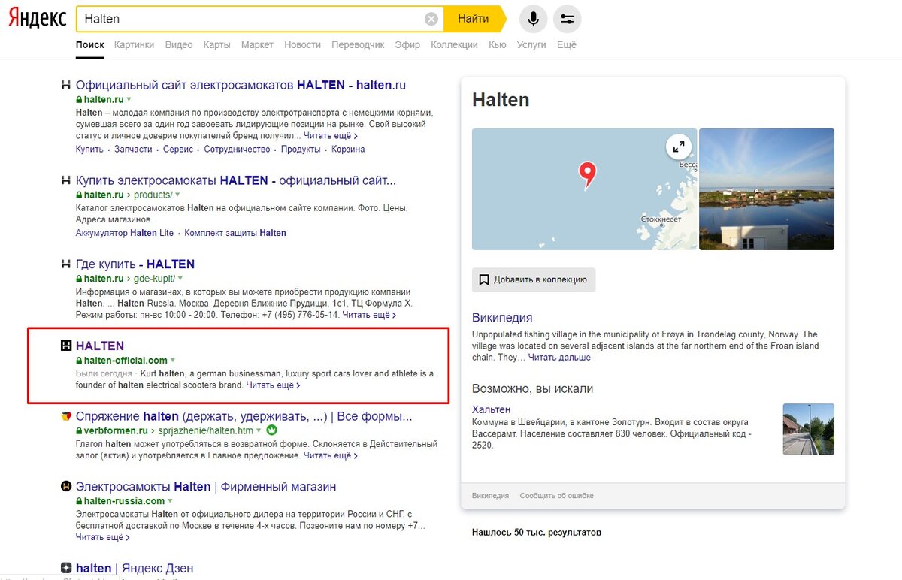The width and height of the screenshot is (902, 580).
Task: Open 'halten | Яндекс Дзен' result
Action: [135, 569]
